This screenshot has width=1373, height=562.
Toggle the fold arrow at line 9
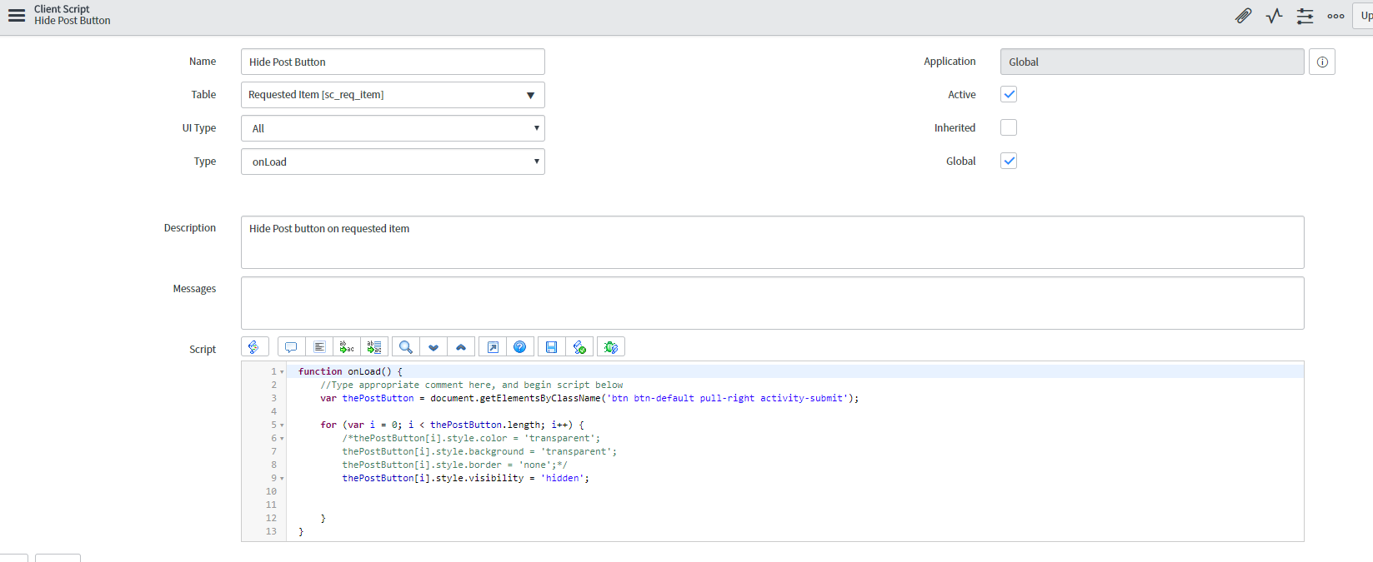pos(282,479)
